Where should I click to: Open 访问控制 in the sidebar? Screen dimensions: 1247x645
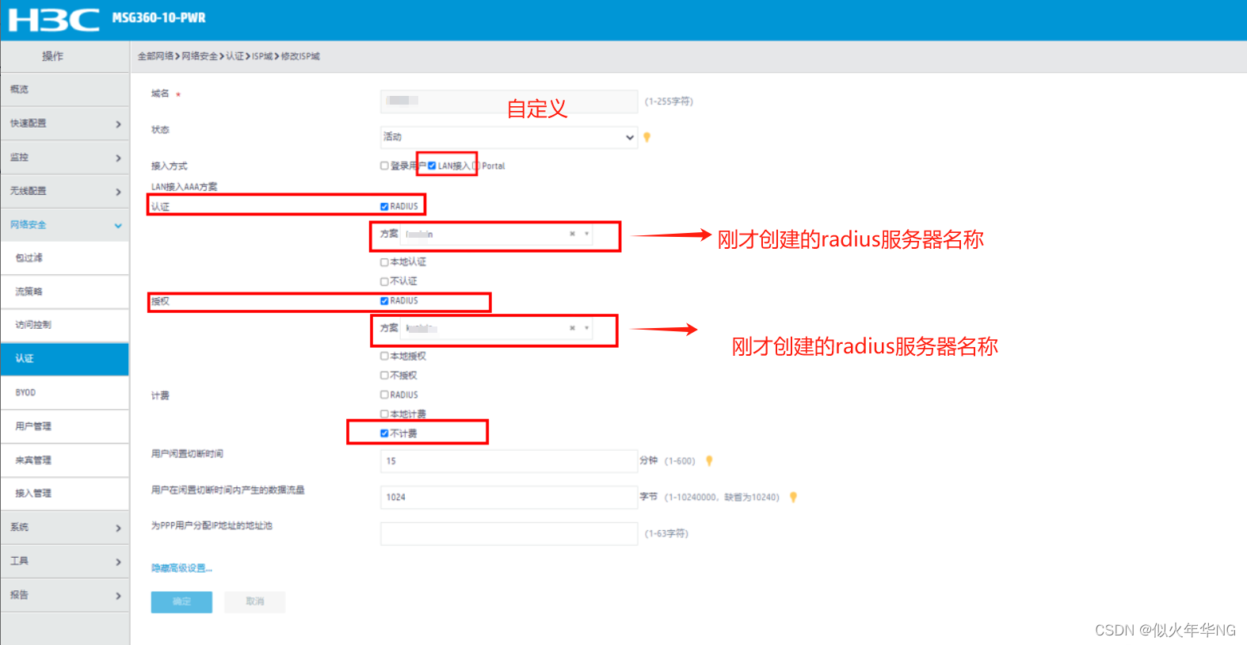[x=65, y=325]
